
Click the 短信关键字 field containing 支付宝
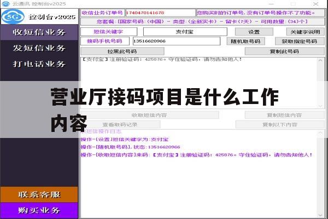click(185, 32)
